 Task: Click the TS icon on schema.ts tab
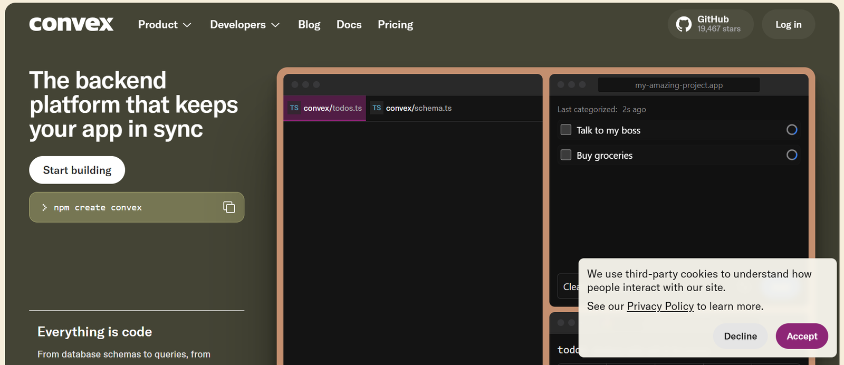(x=377, y=108)
